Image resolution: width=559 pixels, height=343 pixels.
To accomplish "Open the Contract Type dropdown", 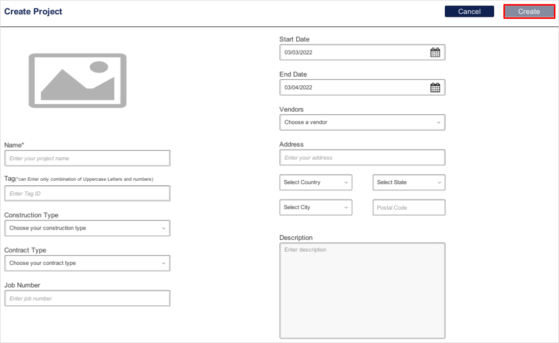I will point(87,263).
